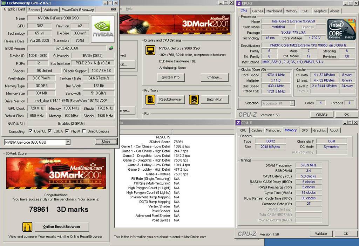Open the Processor #1 selection dropdown
The image size is (359, 246).
tap(292, 103)
